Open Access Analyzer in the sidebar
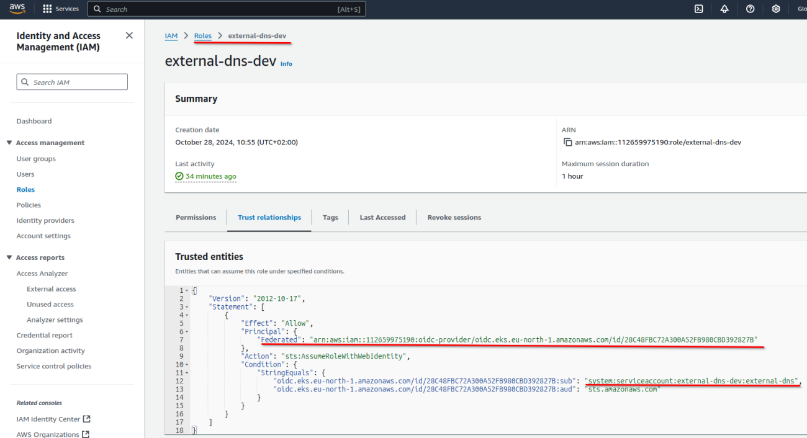The image size is (807, 438). click(x=42, y=274)
